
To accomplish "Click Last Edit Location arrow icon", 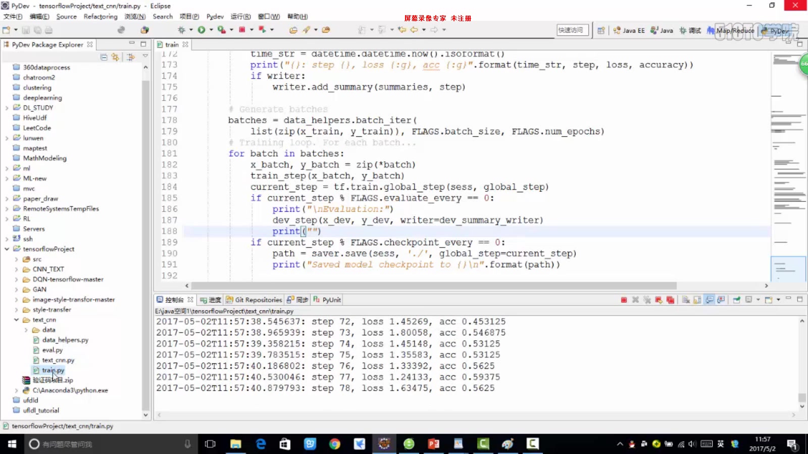I will (402, 30).
